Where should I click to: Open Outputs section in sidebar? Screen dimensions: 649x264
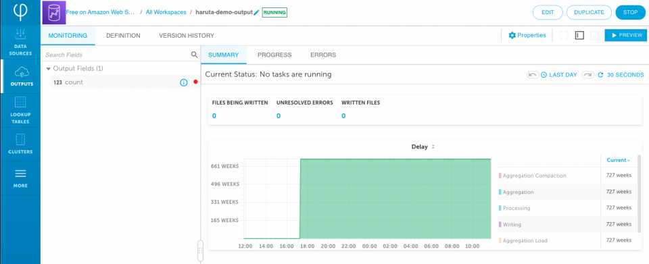20,76
